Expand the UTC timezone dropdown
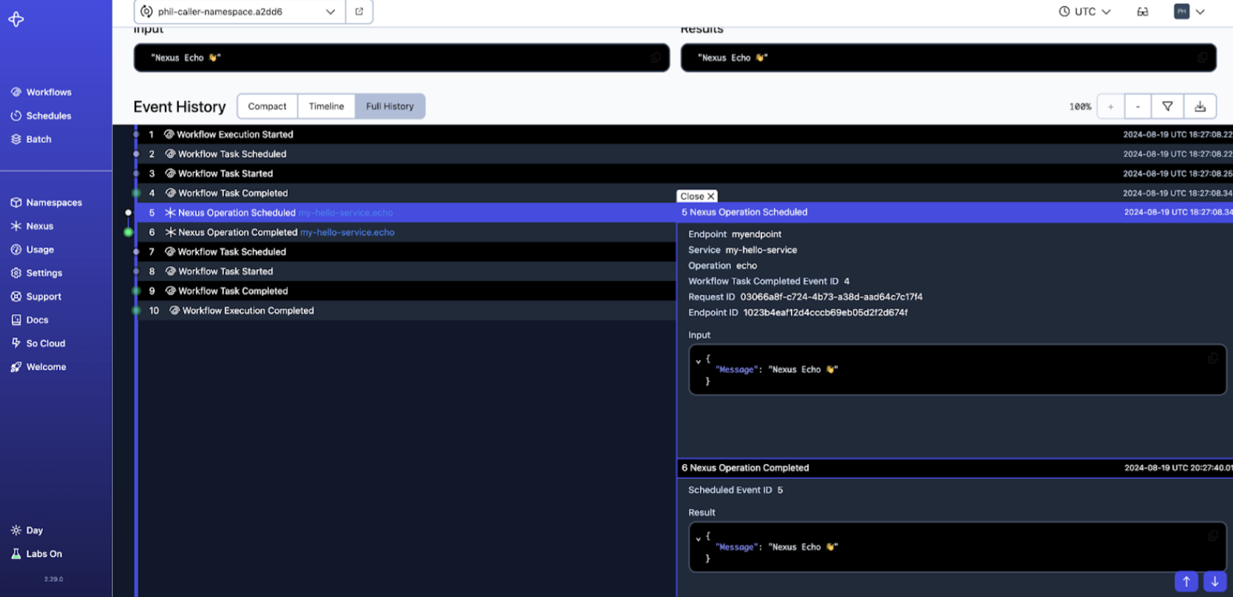This screenshot has width=1233, height=597. (1084, 12)
